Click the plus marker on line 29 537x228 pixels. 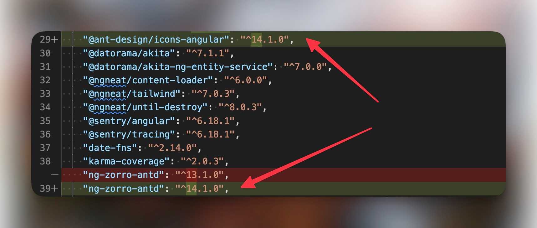(55, 39)
